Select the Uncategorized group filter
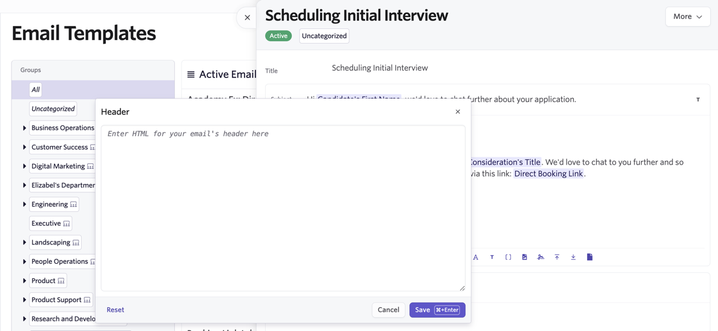The image size is (718, 331). click(53, 109)
